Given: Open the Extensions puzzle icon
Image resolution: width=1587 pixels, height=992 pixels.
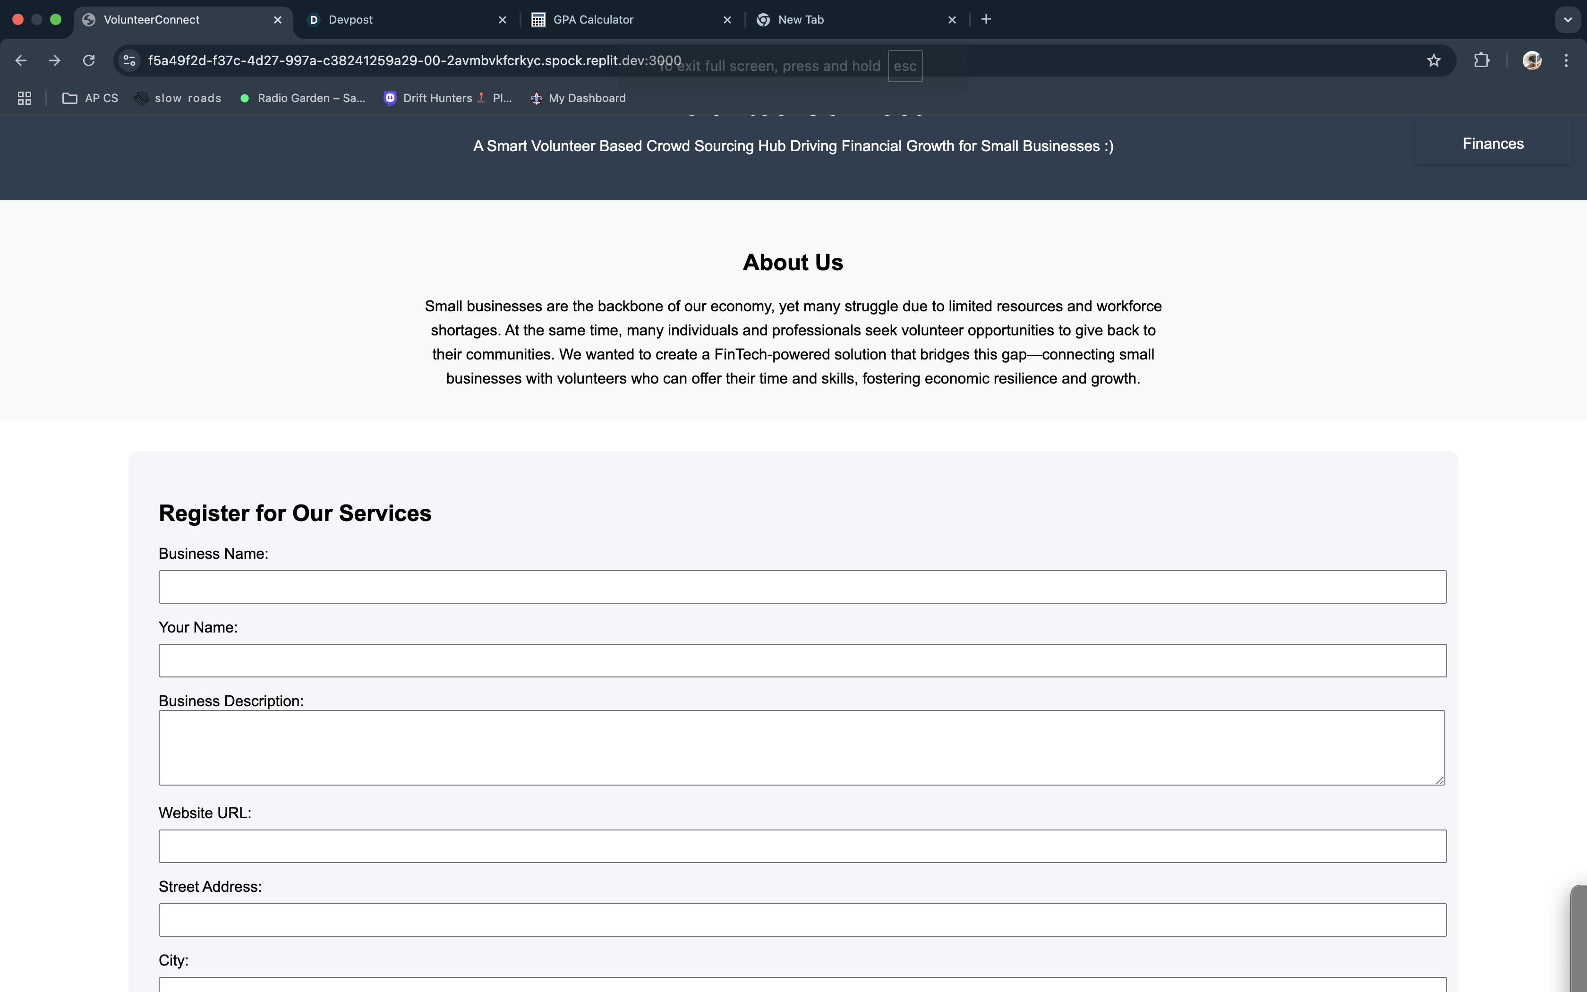Looking at the screenshot, I should (x=1481, y=60).
